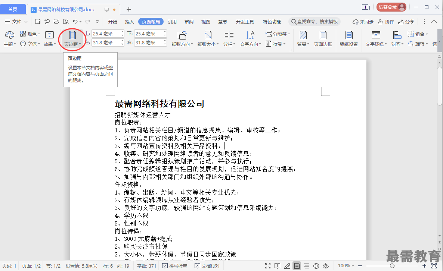
Task: Click the 分栏 columns icon
Action: (229, 35)
